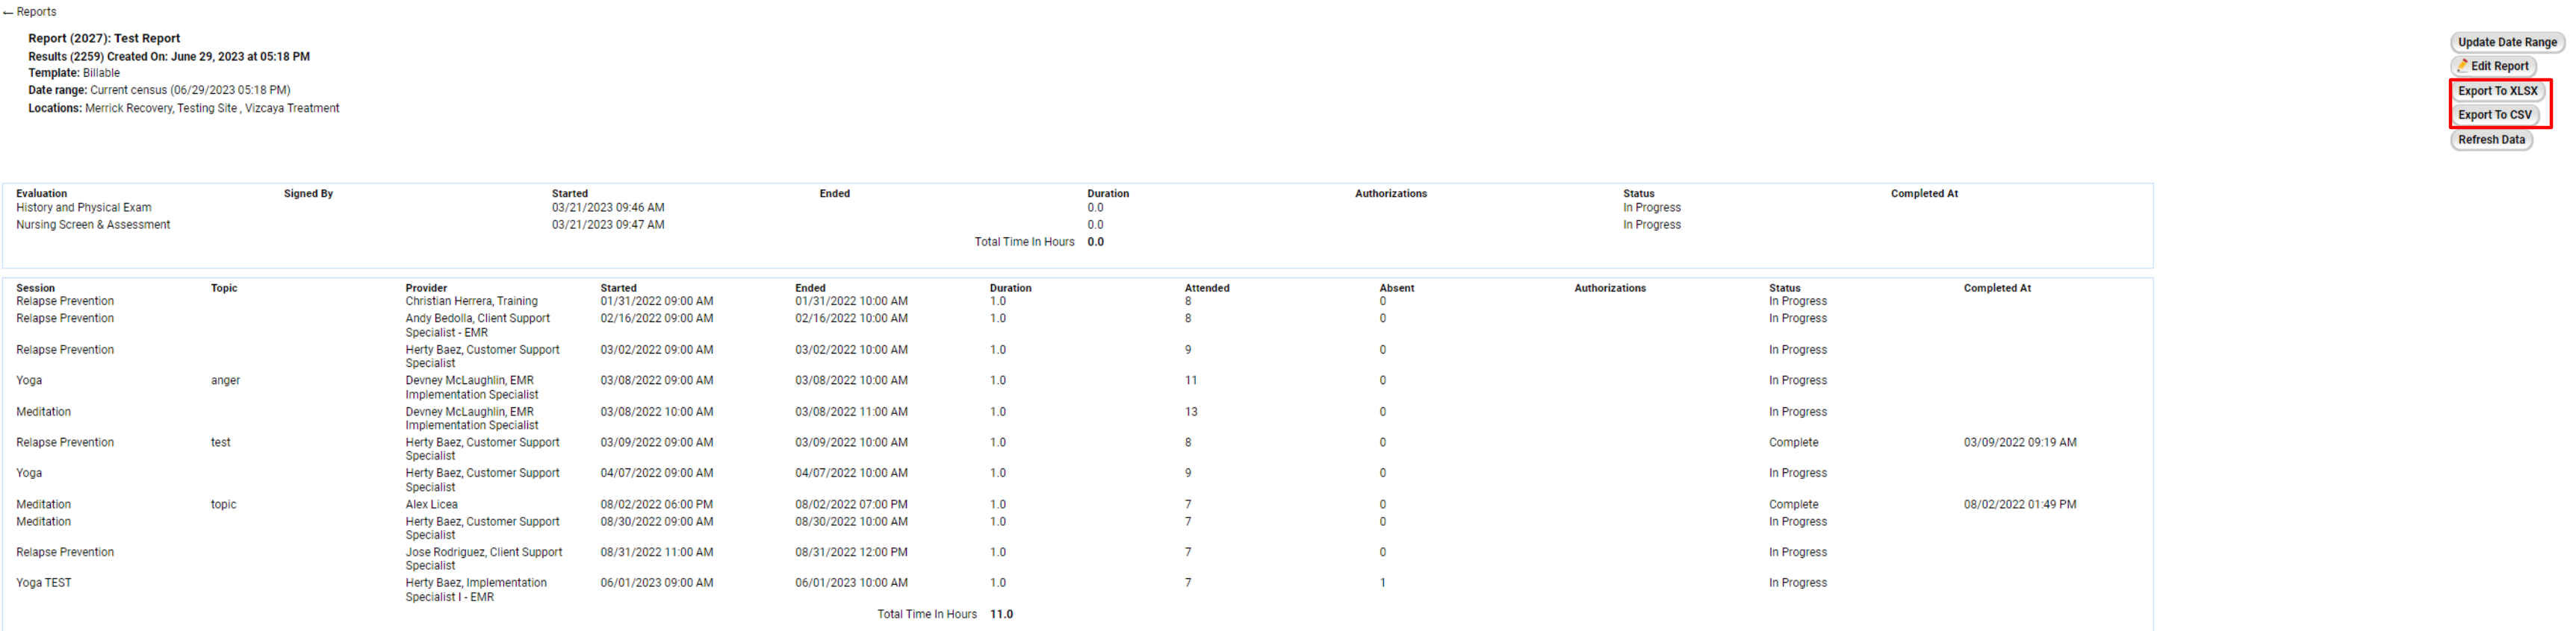Hit the Refresh Data button
The image size is (2576, 631).
(x=2490, y=139)
